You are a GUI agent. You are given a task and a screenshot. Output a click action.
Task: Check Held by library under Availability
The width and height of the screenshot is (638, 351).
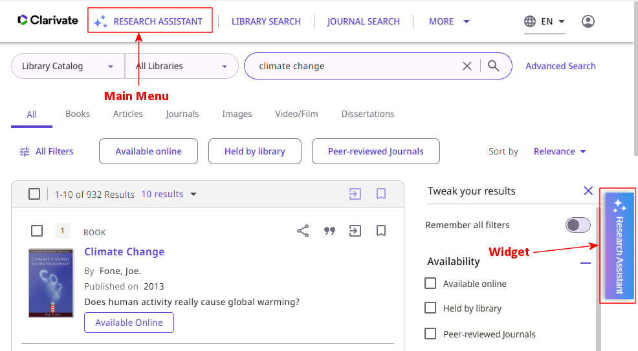(430, 308)
